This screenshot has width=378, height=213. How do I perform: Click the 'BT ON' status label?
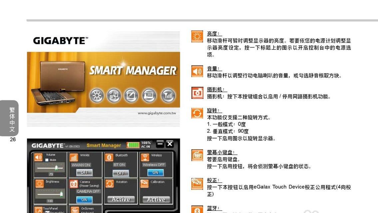click(119, 165)
